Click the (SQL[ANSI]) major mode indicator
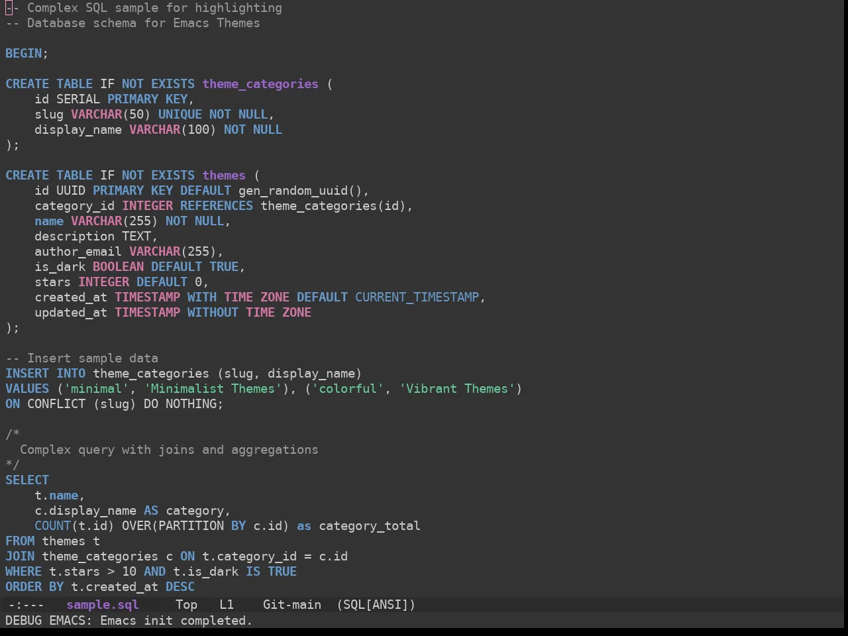 tap(376, 604)
